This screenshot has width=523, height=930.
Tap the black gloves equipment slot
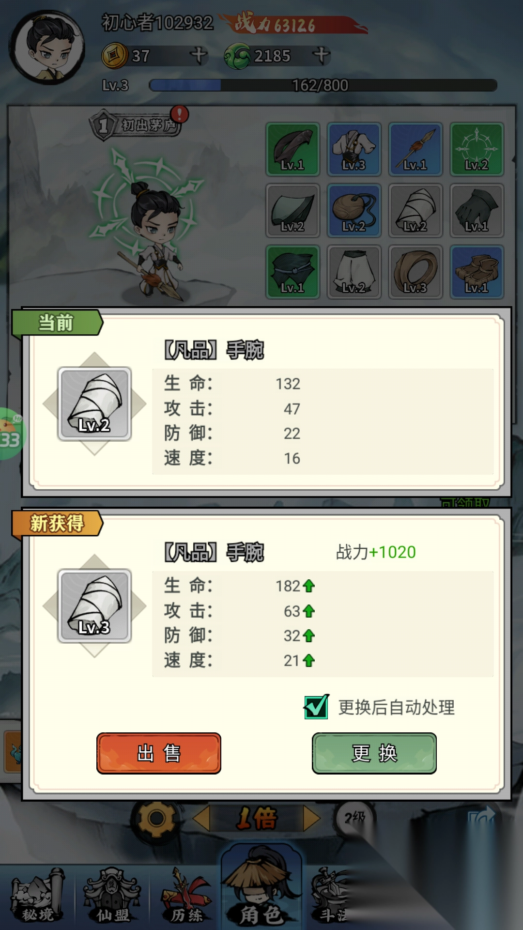point(477,211)
